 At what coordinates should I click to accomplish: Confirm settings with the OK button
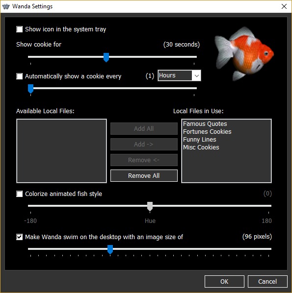(x=224, y=281)
